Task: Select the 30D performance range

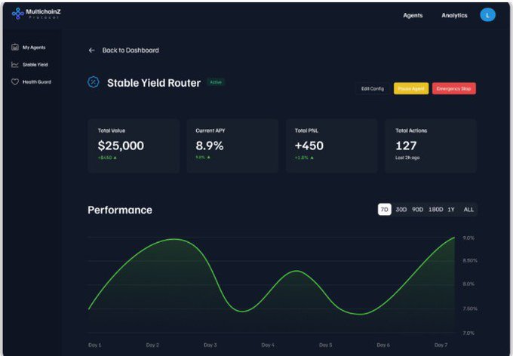Action: click(x=401, y=210)
